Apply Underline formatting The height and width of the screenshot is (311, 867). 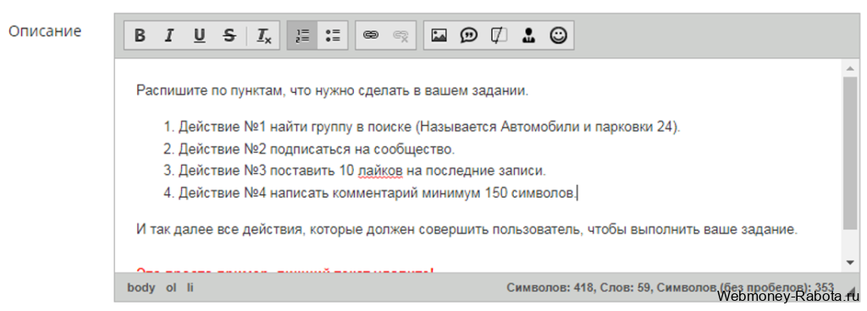coord(199,35)
